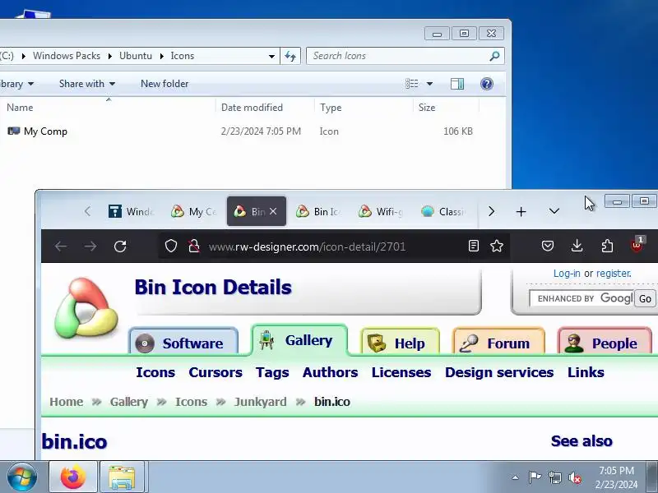Go to Cursors gallery link
The image size is (658, 493).
(x=215, y=372)
